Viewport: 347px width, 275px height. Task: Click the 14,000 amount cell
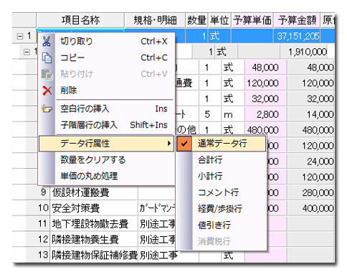pyautogui.click(x=310, y=114)
